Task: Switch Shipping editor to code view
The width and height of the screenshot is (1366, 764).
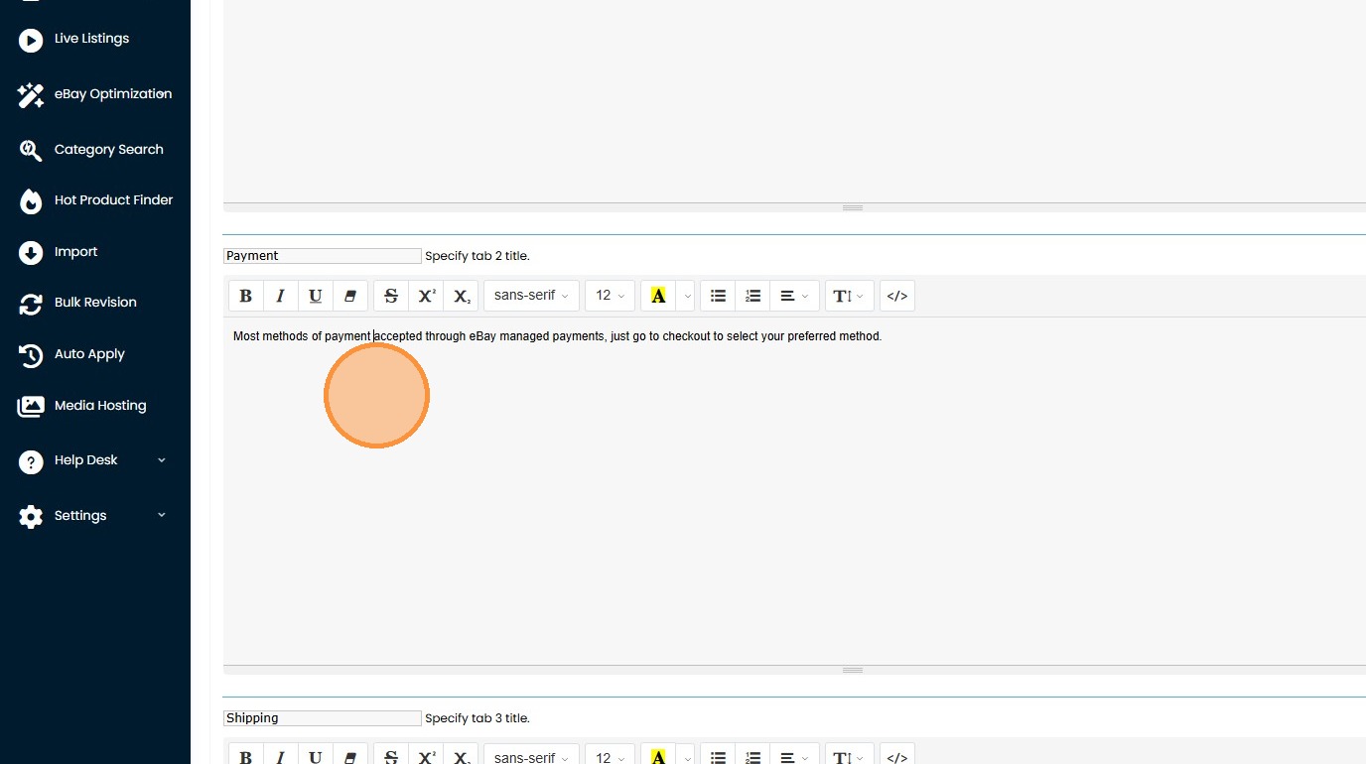Action: click(897, 757)
